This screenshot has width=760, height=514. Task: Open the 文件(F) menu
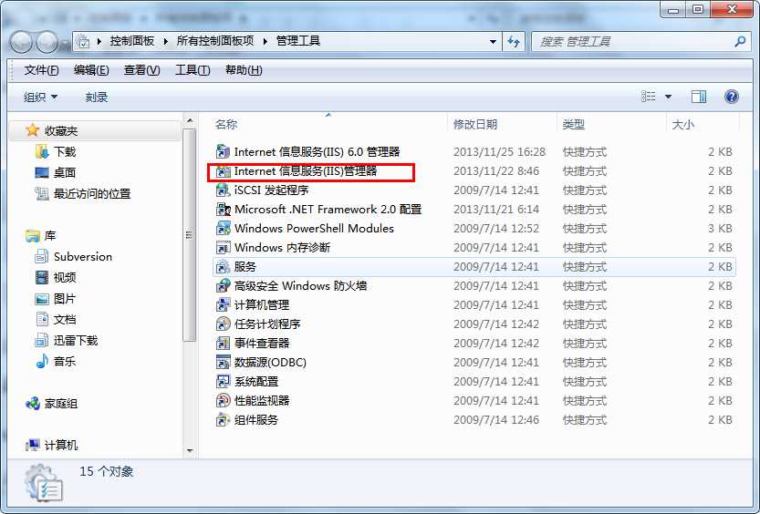click(41, 70)
